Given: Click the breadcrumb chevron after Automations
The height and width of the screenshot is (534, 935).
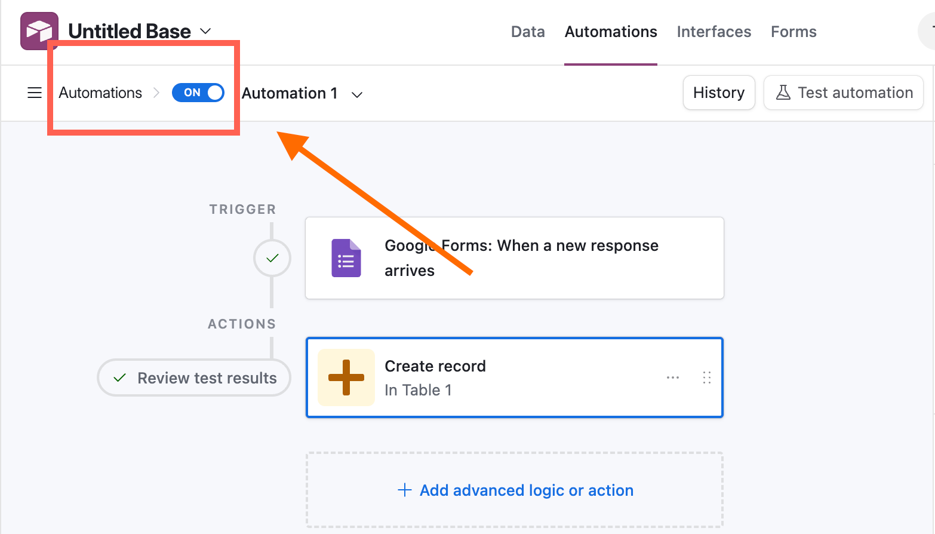Looking at the screenshot, I should point(156,93).
